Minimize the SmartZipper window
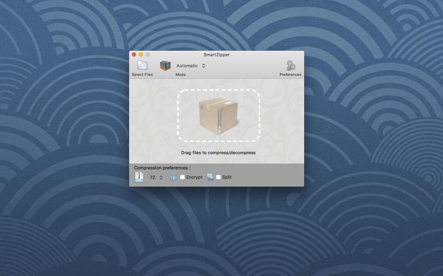This screenshot has width=443, height=276. (x=141, y=55)
